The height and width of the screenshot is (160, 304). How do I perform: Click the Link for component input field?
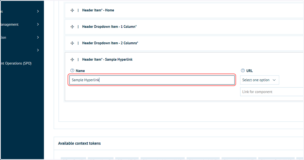(x=272, y=92)
